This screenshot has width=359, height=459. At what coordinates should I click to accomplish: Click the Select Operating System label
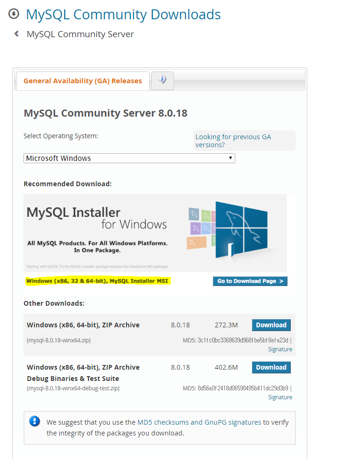(x=61, y=136)
